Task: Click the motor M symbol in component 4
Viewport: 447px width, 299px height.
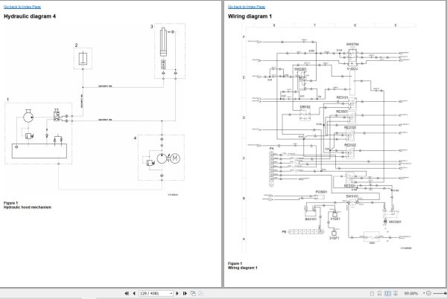Action: pyautogui.click(x=175, y=158)
